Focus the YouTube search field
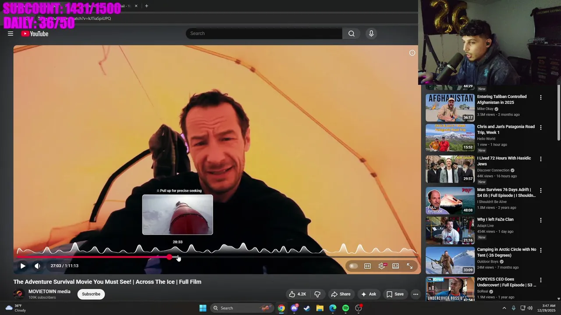The image size is (561, 315). point(264,33)
